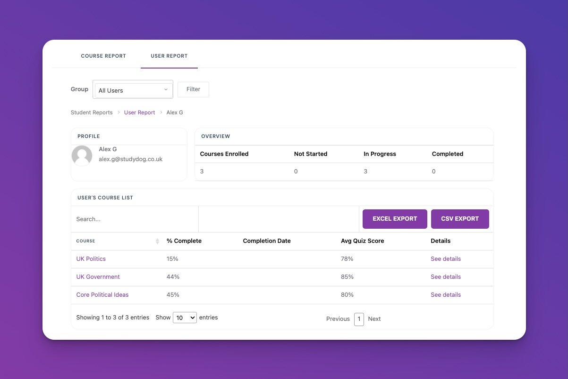See details for UK Politics
Screen dimensions: 568x379
pyautogui.click(x=445, y=259)
